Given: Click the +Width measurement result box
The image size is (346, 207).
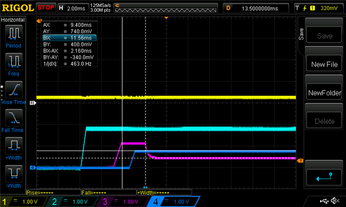Looking at the screenshot, I should click(164, 192).
